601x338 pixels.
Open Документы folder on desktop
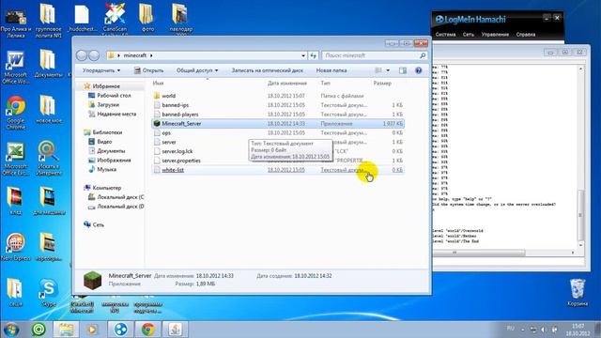(48, 64)
